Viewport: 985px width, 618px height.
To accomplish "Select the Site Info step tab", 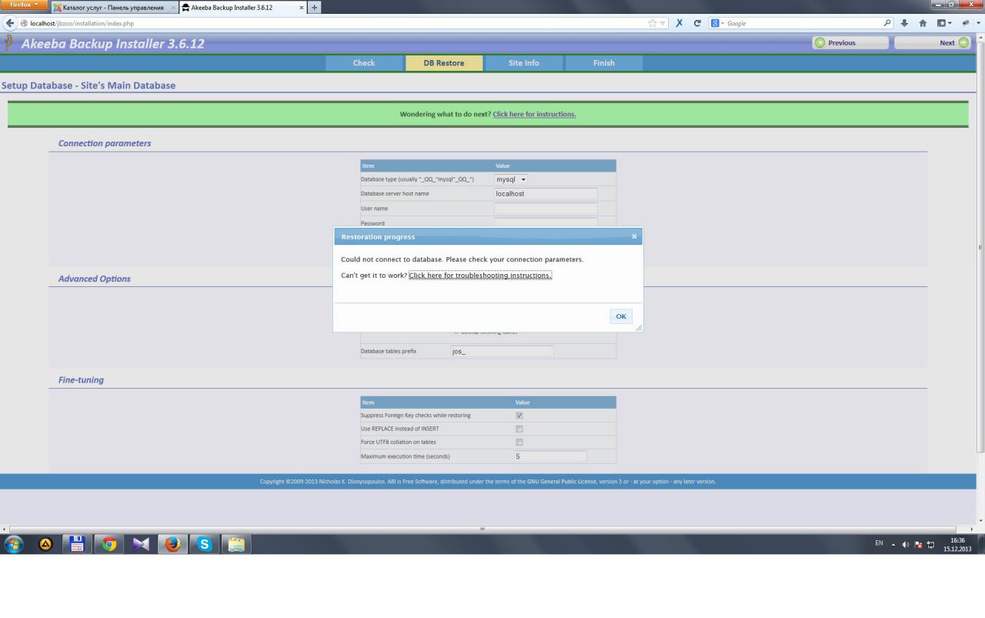I will 523,63.
